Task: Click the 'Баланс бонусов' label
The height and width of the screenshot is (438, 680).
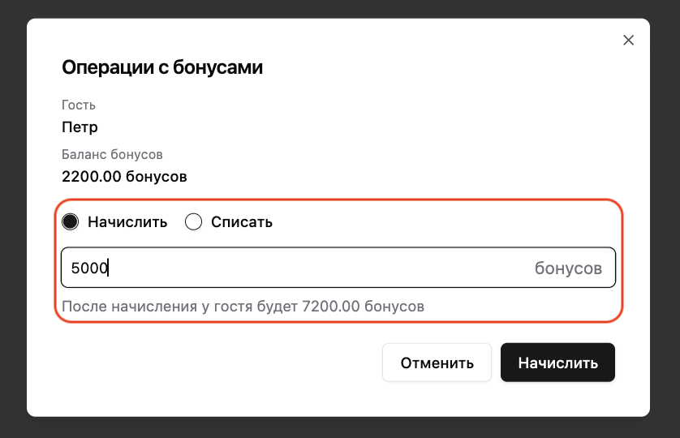Action: [x=112, y=154]
